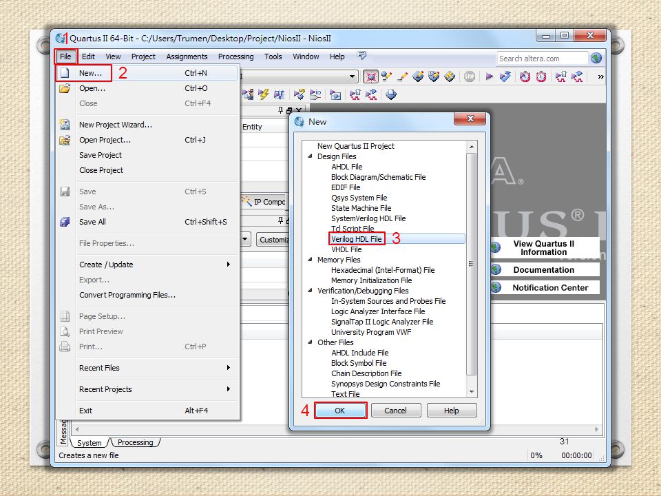Click the yellow pencil Settings toolbar icon

click(402, 76)
